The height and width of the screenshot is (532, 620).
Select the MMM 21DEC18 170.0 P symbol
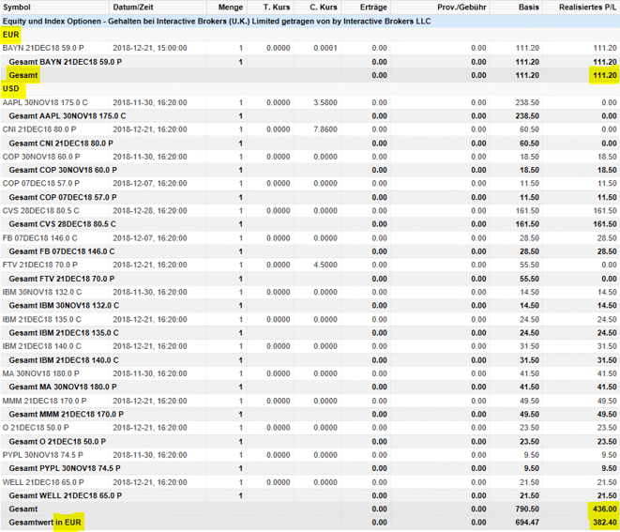(44, 401)
